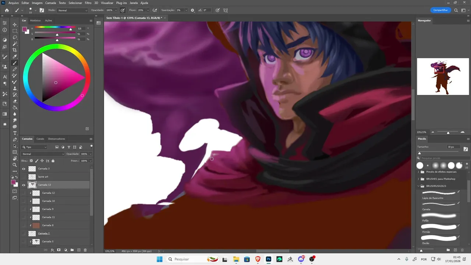This screenshot has height=265, width=471.
Task: Open search icon at top right
Action: coord(456,10)
